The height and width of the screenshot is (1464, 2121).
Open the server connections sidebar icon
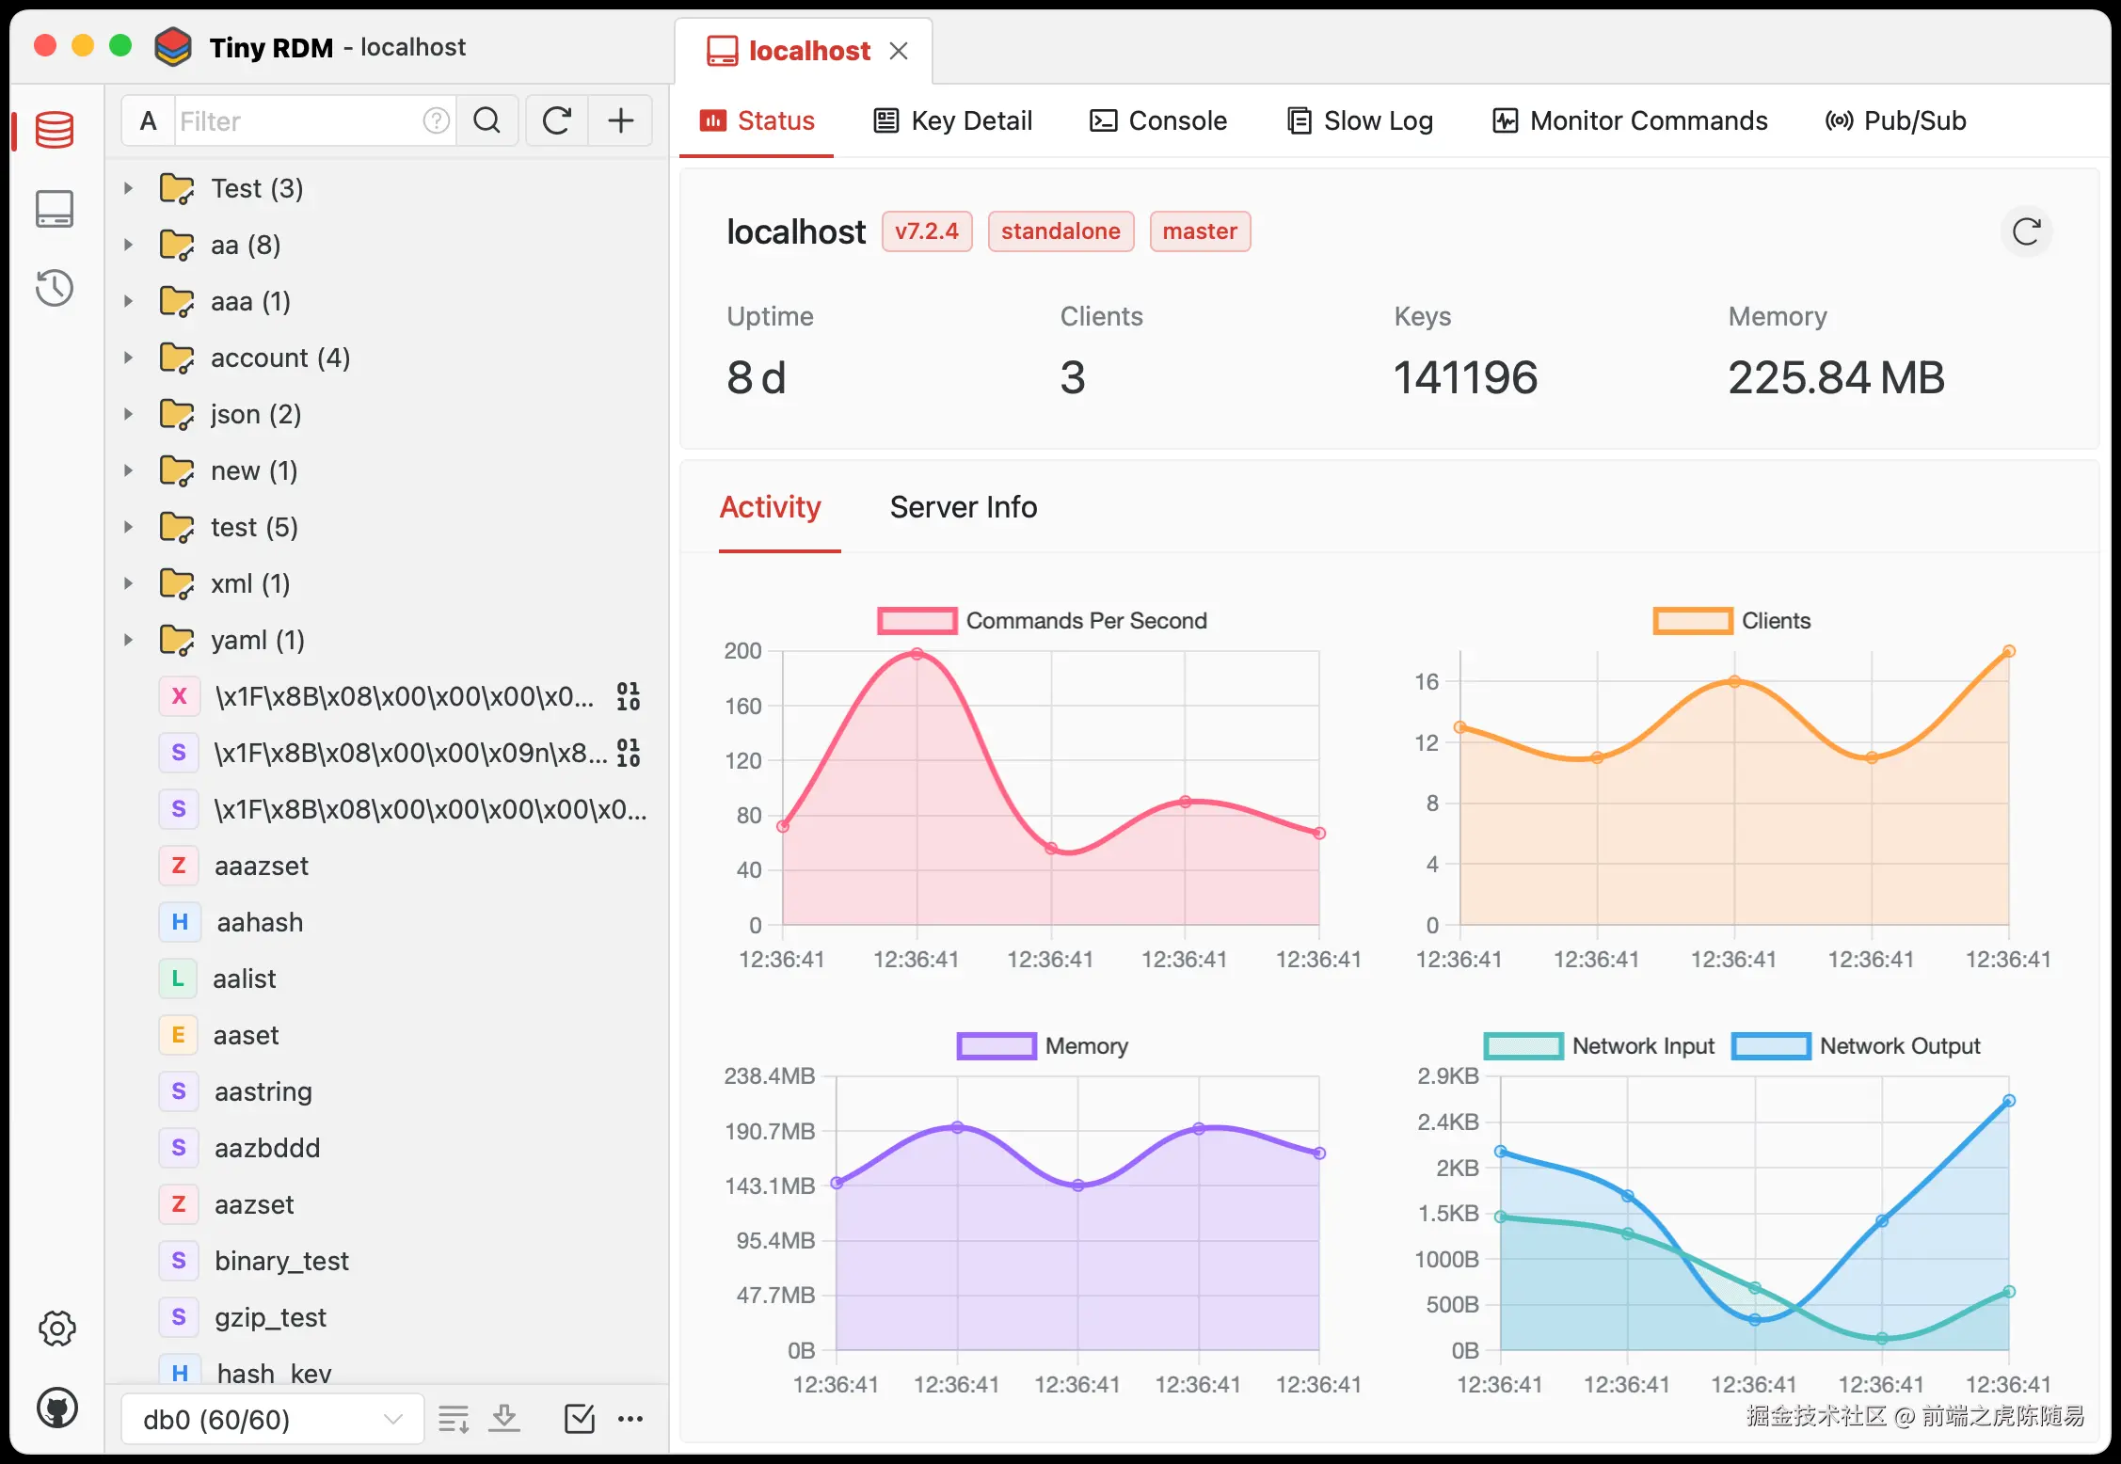pyautogui.click(x=55, y=209)
